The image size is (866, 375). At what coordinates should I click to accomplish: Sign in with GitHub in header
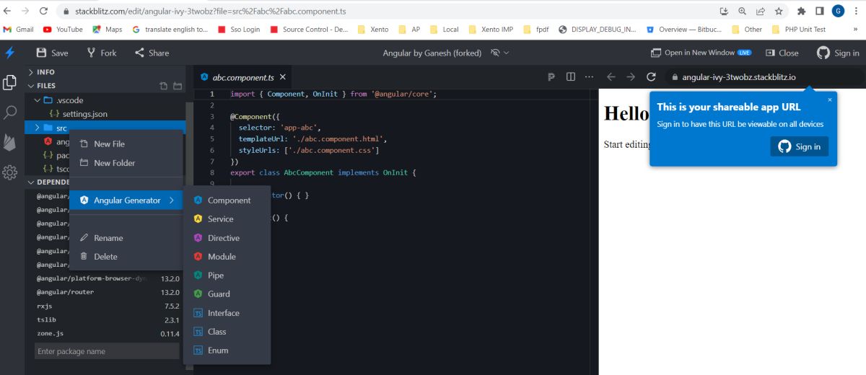pyautogui.click(x=838, y=53)
